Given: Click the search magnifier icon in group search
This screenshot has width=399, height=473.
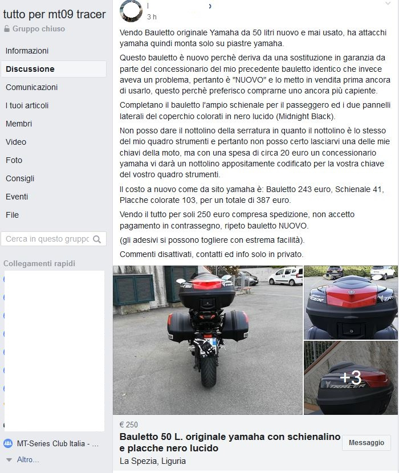Looking at the screenshot, I should (x=97, y=239).
